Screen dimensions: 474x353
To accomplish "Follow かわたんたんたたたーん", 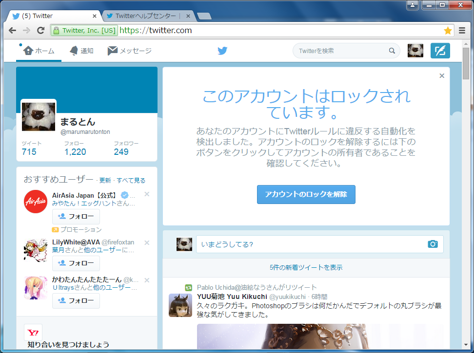I will 76,301.
